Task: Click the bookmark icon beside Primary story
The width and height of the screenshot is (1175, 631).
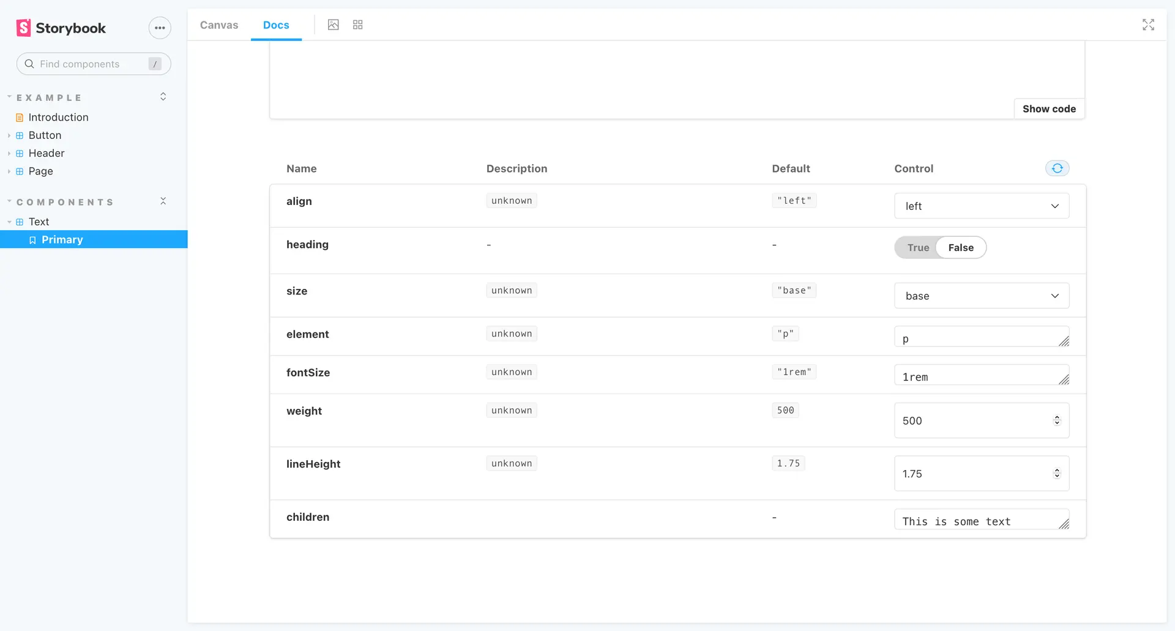Action: click(x=32, y=239)
